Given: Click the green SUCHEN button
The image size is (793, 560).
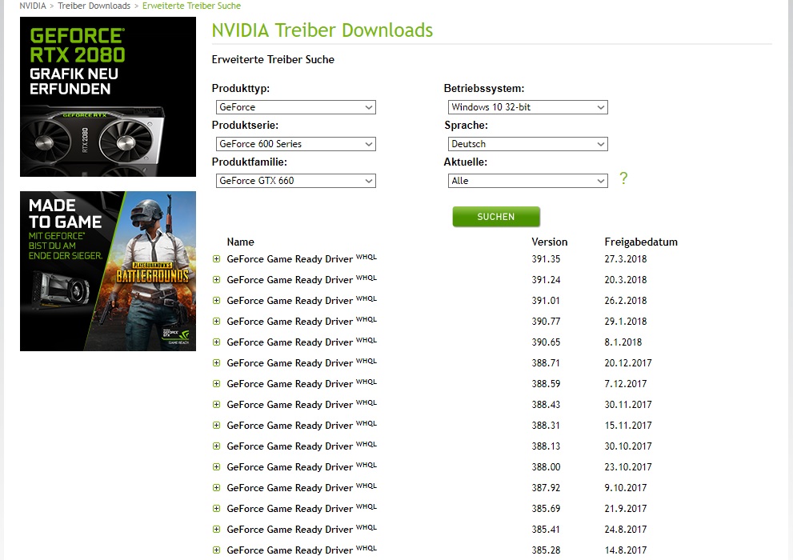Looking at the screenshot, I should [496, 217].
